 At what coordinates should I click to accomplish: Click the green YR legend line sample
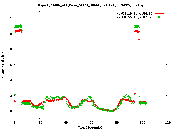(159, 17)
